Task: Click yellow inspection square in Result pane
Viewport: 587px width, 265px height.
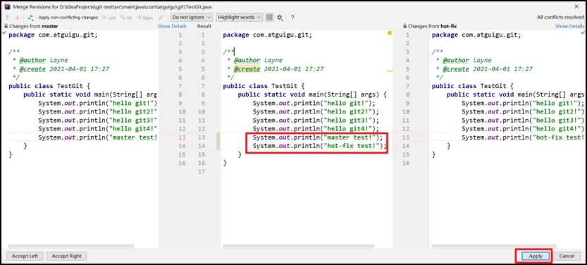Action: click(390, 33)
